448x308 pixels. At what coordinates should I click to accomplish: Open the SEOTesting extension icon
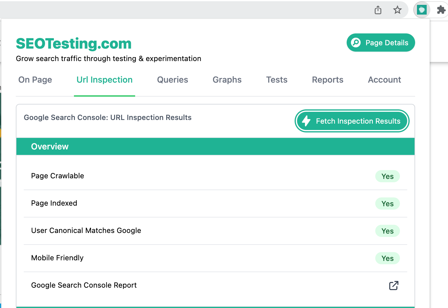click(422, 10)
